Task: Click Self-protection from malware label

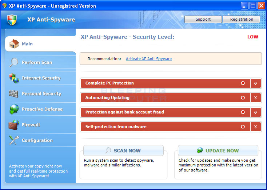Action: tap(116, 127)
